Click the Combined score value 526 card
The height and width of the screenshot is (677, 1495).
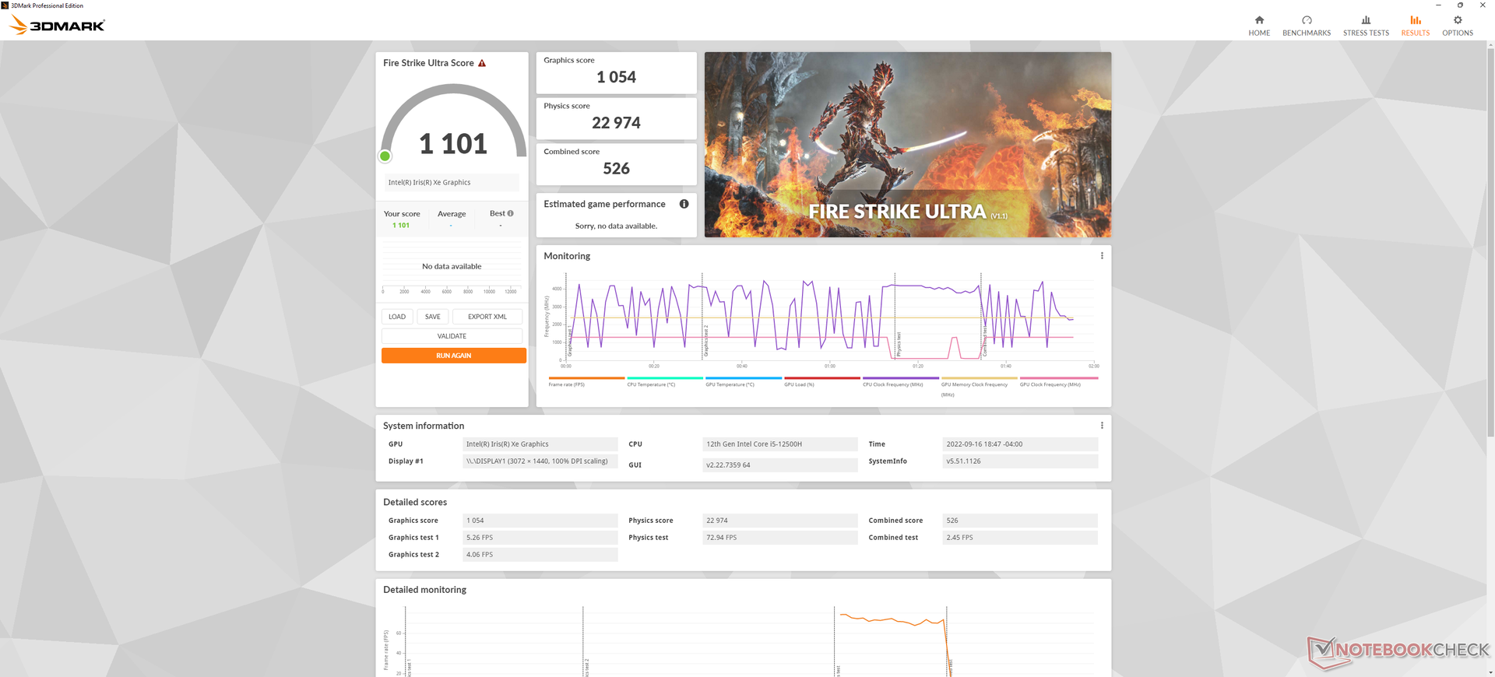pos(616,164)
